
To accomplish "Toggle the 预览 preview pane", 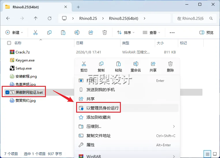I will click(206, 32).
